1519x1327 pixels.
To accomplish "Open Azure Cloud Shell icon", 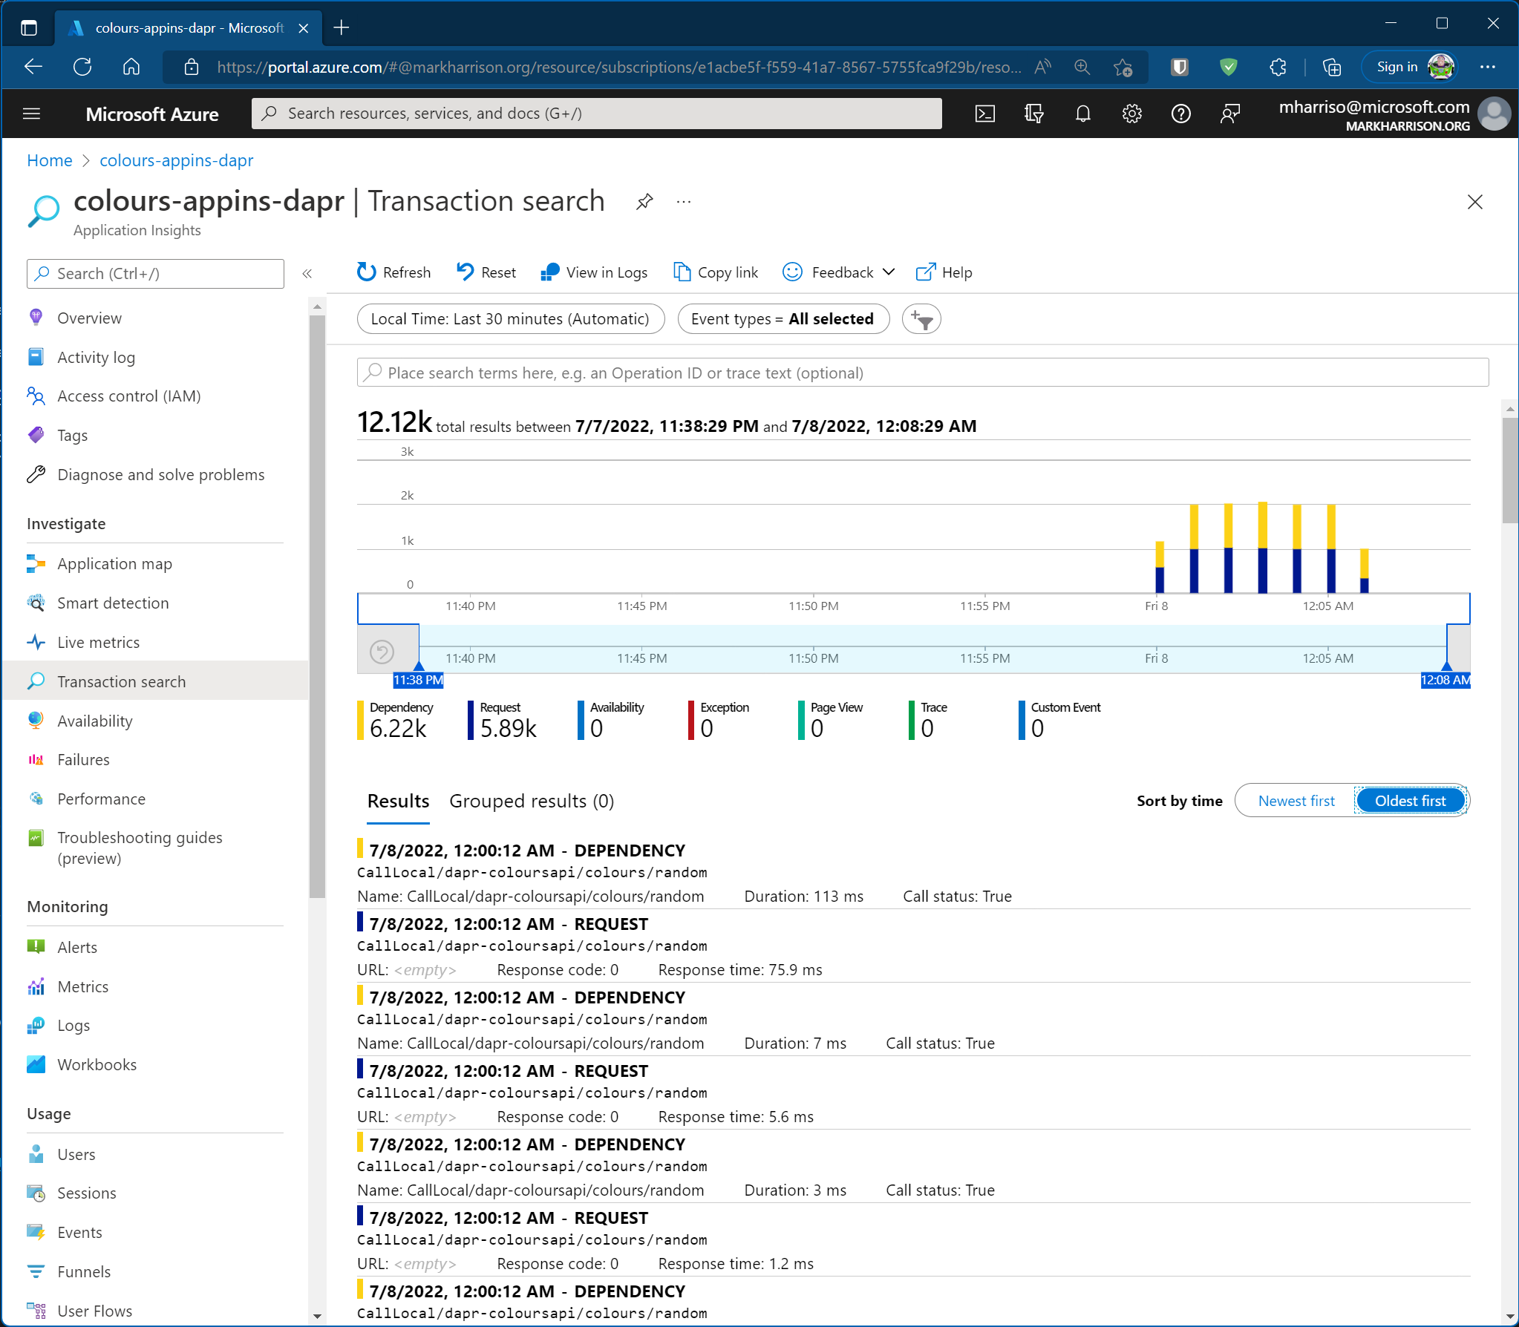I will 984,114.
